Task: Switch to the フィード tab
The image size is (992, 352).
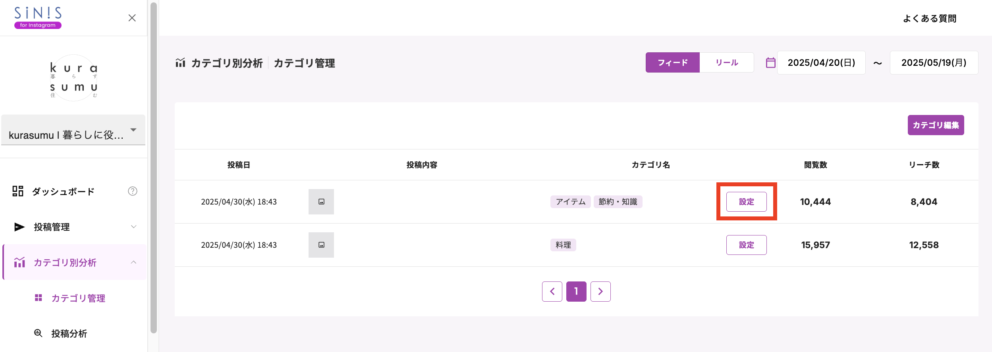Action: (672, 63)
